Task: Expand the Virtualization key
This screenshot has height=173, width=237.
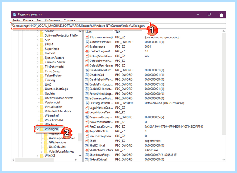Action: (x=38, y=107)
